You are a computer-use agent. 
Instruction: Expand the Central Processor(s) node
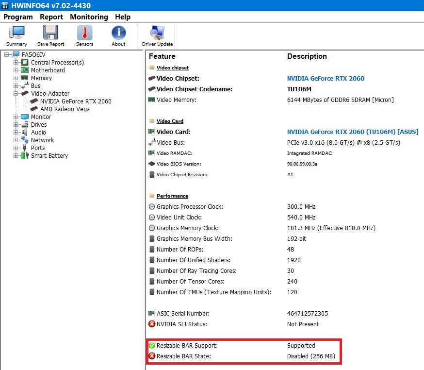pos(16,63)
